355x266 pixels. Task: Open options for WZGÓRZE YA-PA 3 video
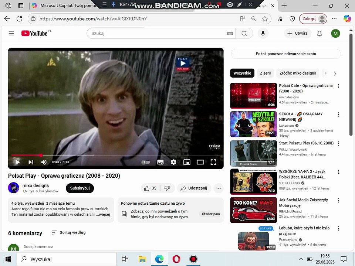pos(338,172)
